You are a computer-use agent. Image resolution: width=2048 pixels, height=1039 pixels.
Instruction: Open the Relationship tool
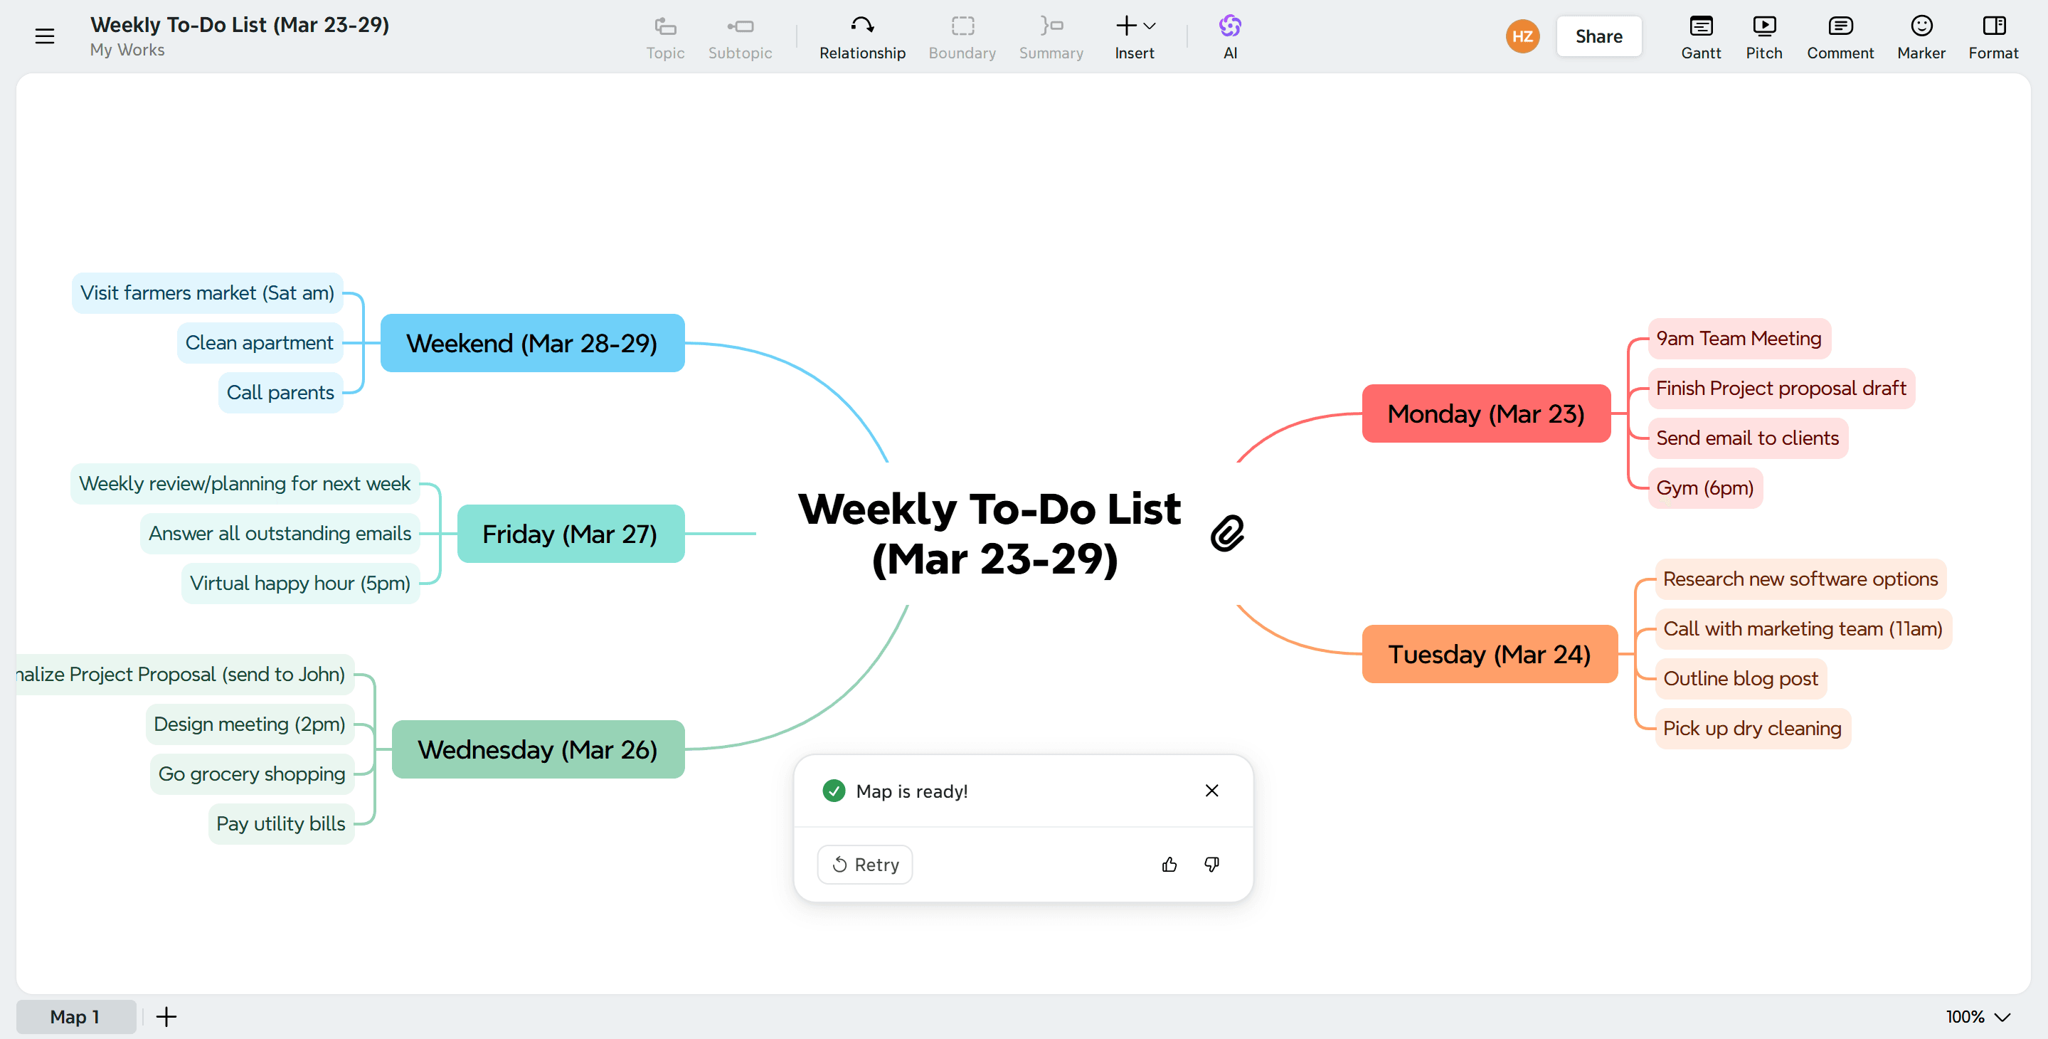[863, 36]
